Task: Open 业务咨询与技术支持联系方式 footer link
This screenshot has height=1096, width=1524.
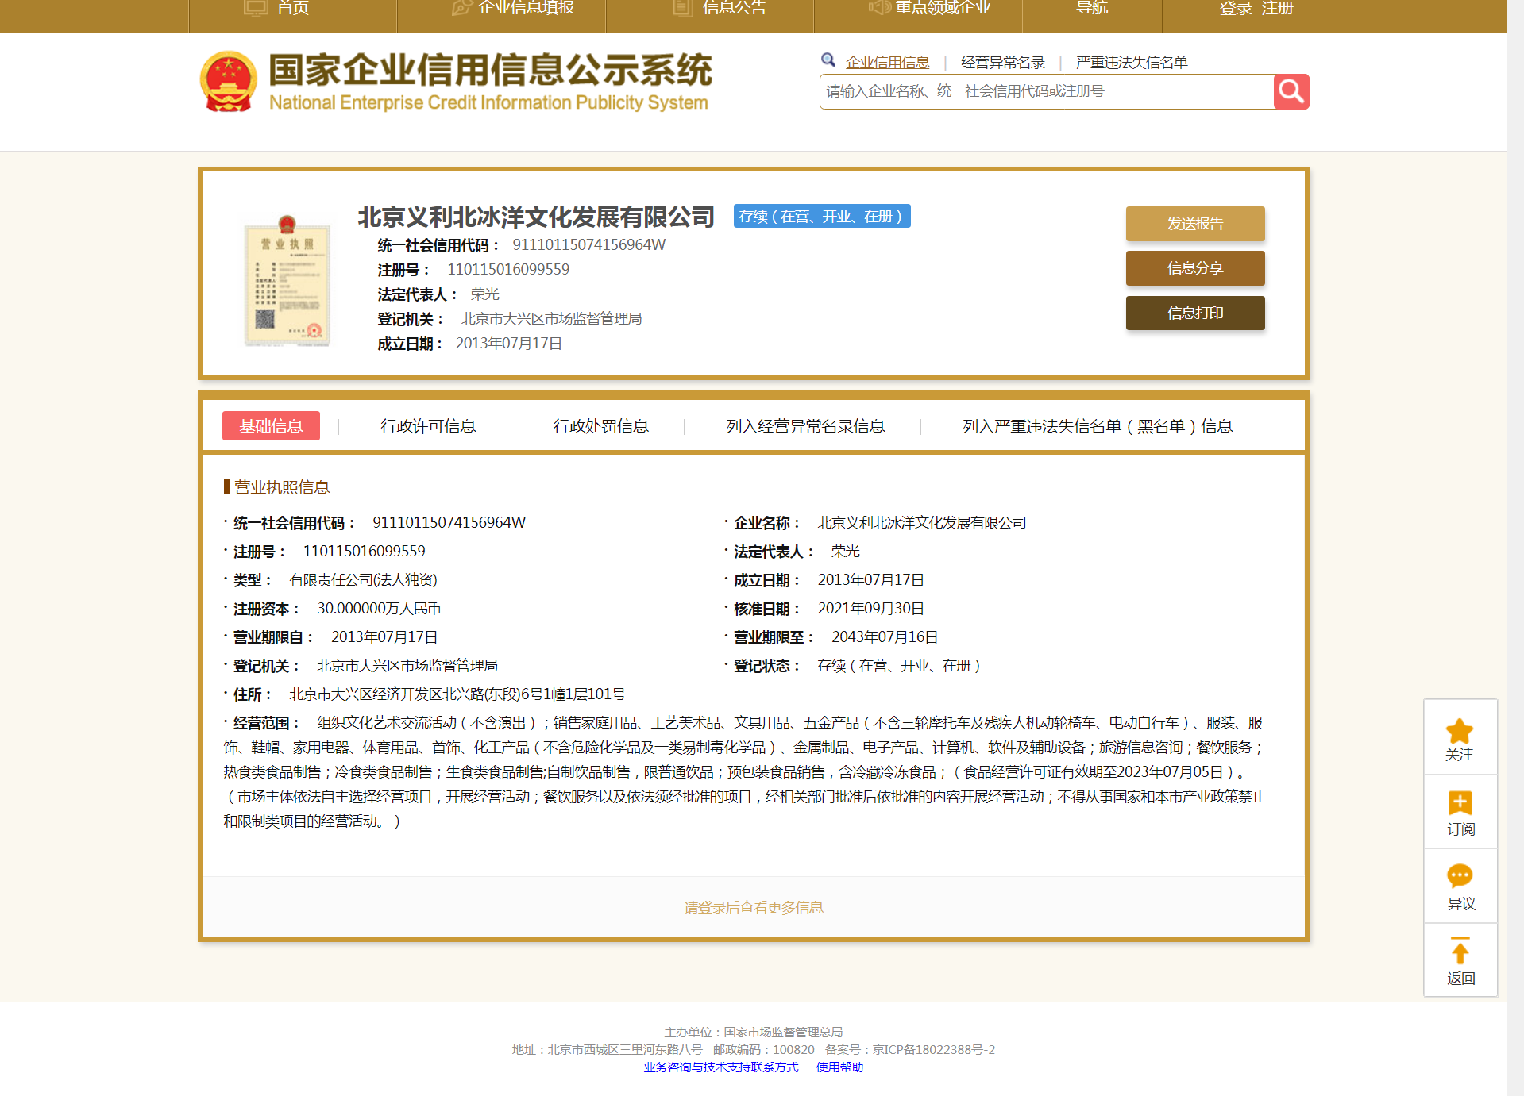Action: [721, 1067]
